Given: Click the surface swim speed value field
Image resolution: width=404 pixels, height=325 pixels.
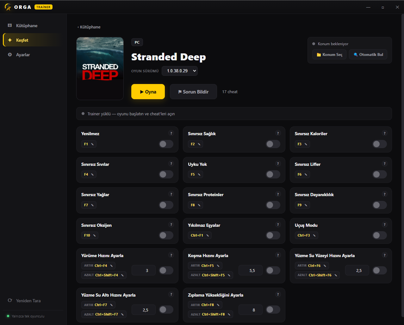Looking at the screenshot, I should [357, 270].
